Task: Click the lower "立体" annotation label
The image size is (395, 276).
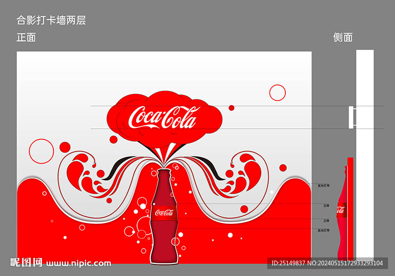Action: tap(326, 221)
